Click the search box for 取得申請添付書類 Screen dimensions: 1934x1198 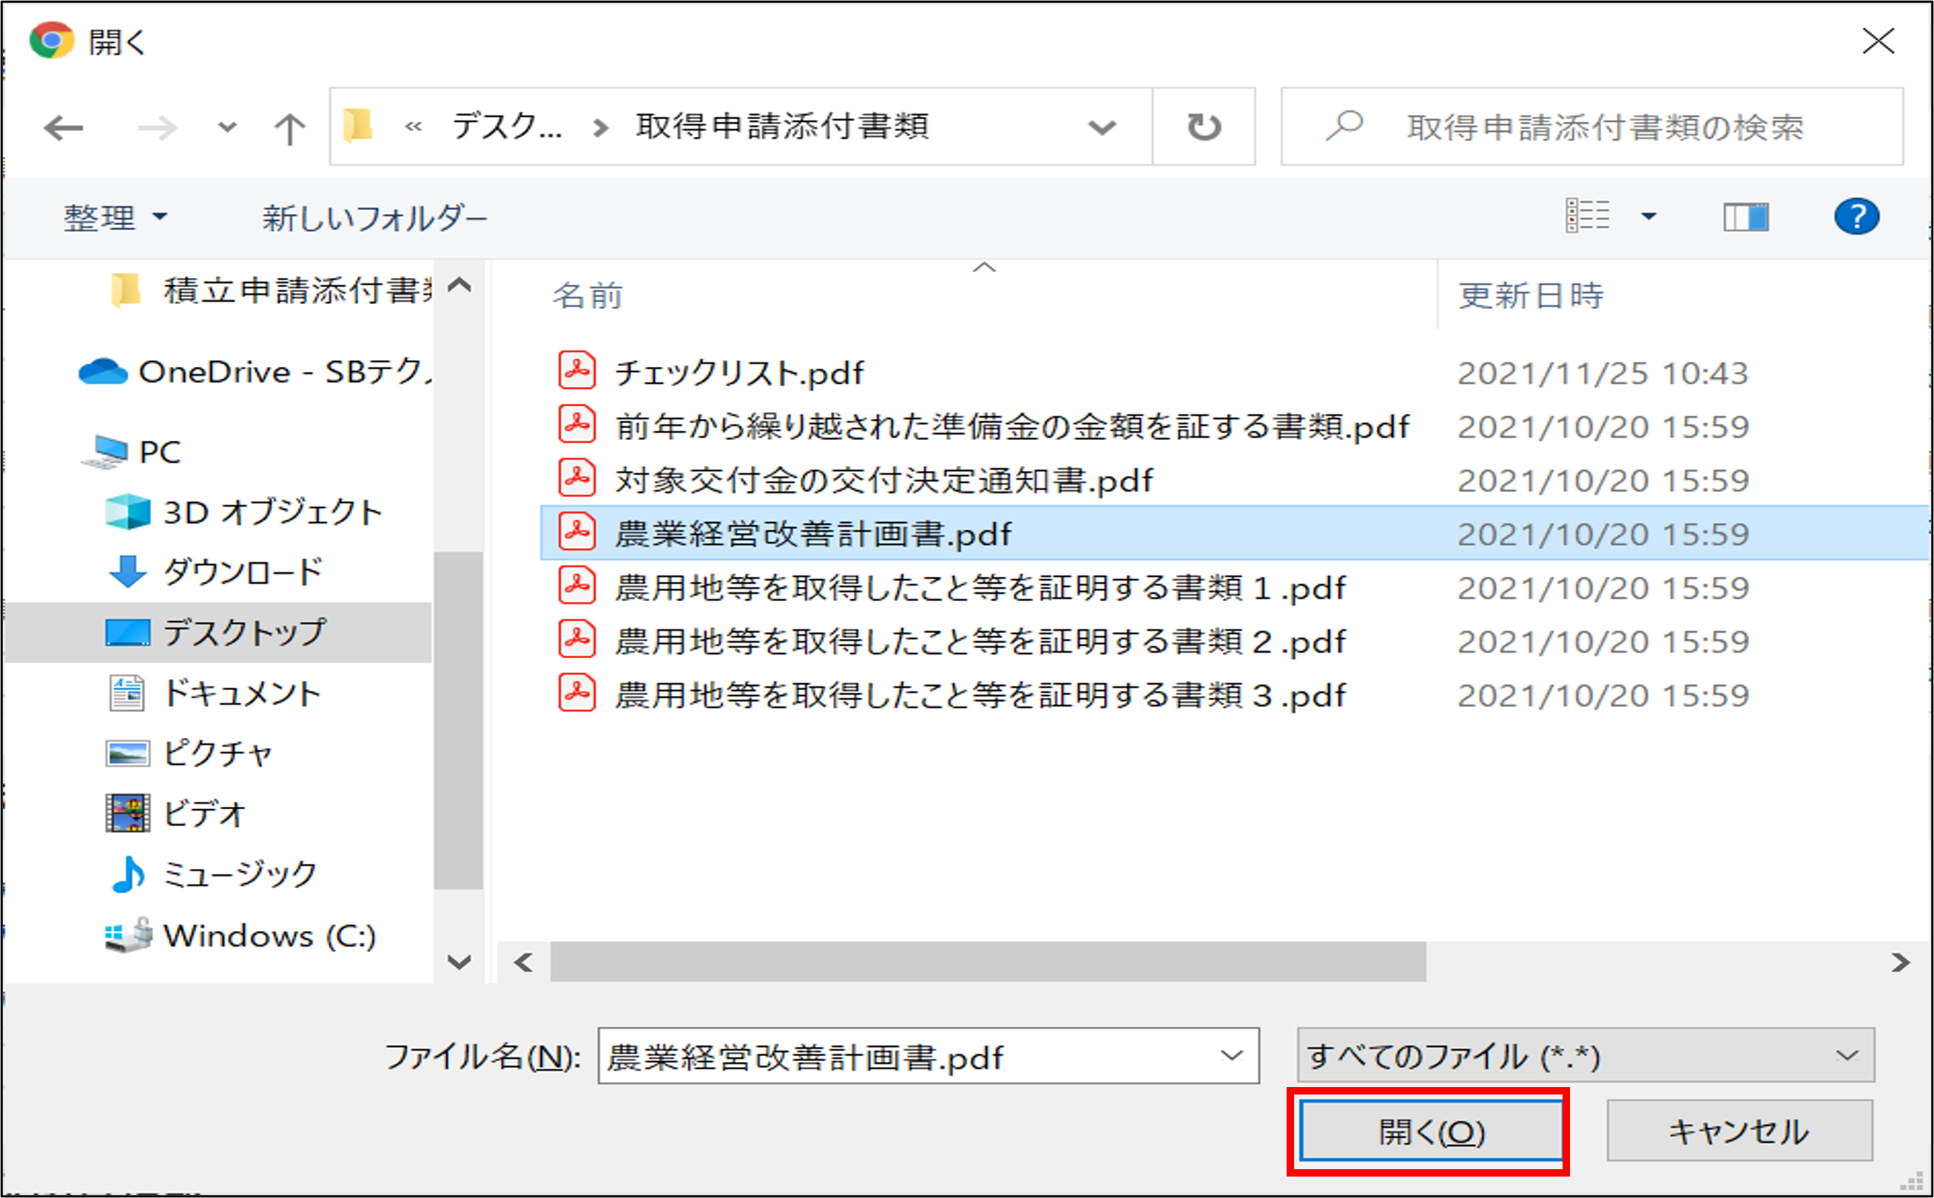[x=1605, y=126]
